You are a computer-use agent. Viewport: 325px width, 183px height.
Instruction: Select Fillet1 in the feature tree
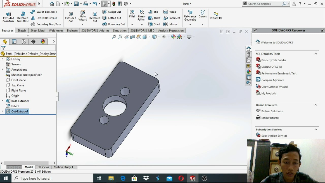pos(15,106)
